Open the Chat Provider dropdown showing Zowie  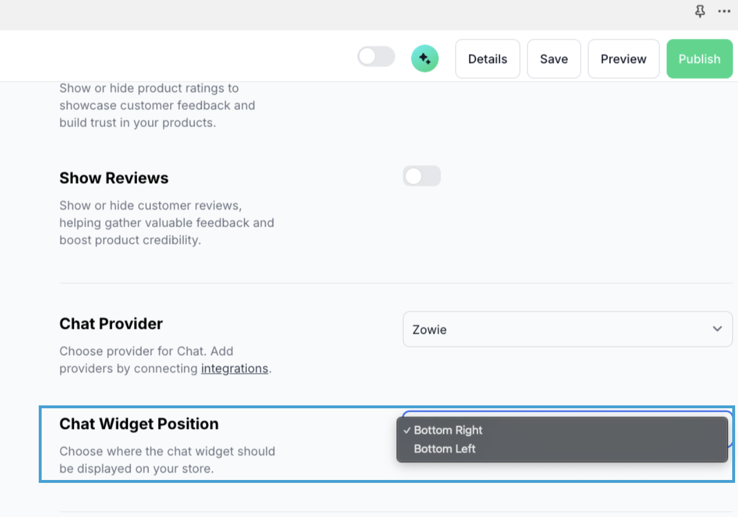point(567,330)
